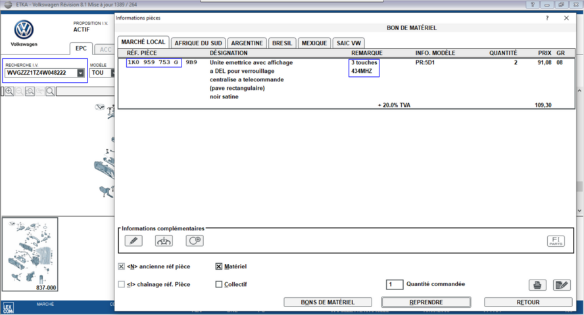This screenshot has width=584, height=315.
Task: Click the + 20.0% TVA label
Action: point(394,105)
